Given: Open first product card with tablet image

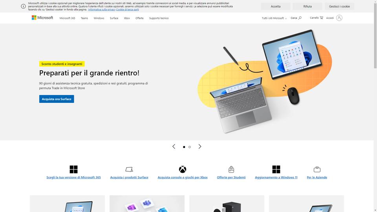Looking at the screenshot, I should click(67, 204).
